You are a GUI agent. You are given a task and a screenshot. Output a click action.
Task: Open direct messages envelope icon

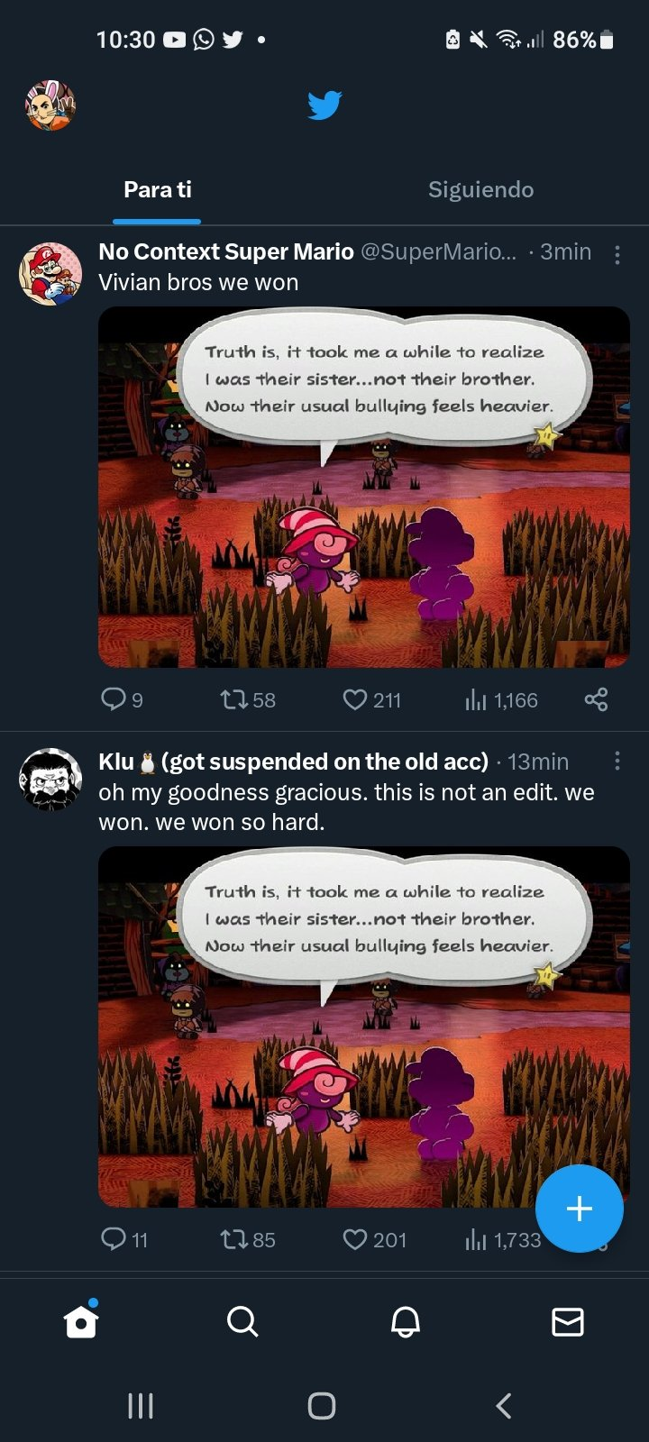[x=568, y=1322]
